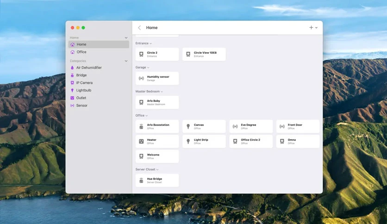Open the Canvas light tile
This screenshot has height=224, width=387.
point(204,126)
